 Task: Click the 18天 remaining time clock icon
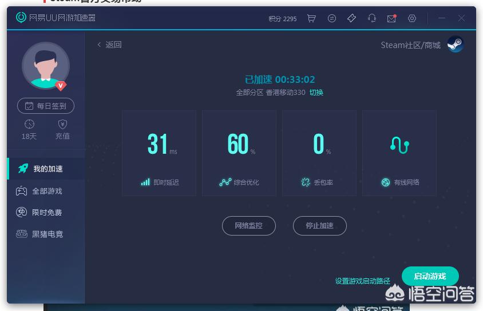[x=29, y=124]
